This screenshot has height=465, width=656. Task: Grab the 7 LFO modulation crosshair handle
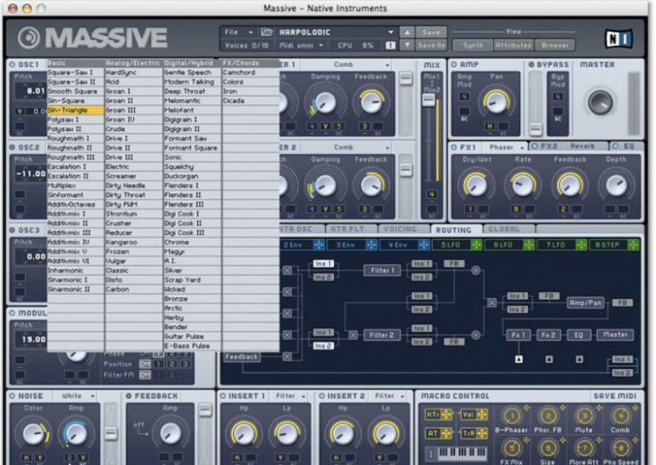point(581,244)
